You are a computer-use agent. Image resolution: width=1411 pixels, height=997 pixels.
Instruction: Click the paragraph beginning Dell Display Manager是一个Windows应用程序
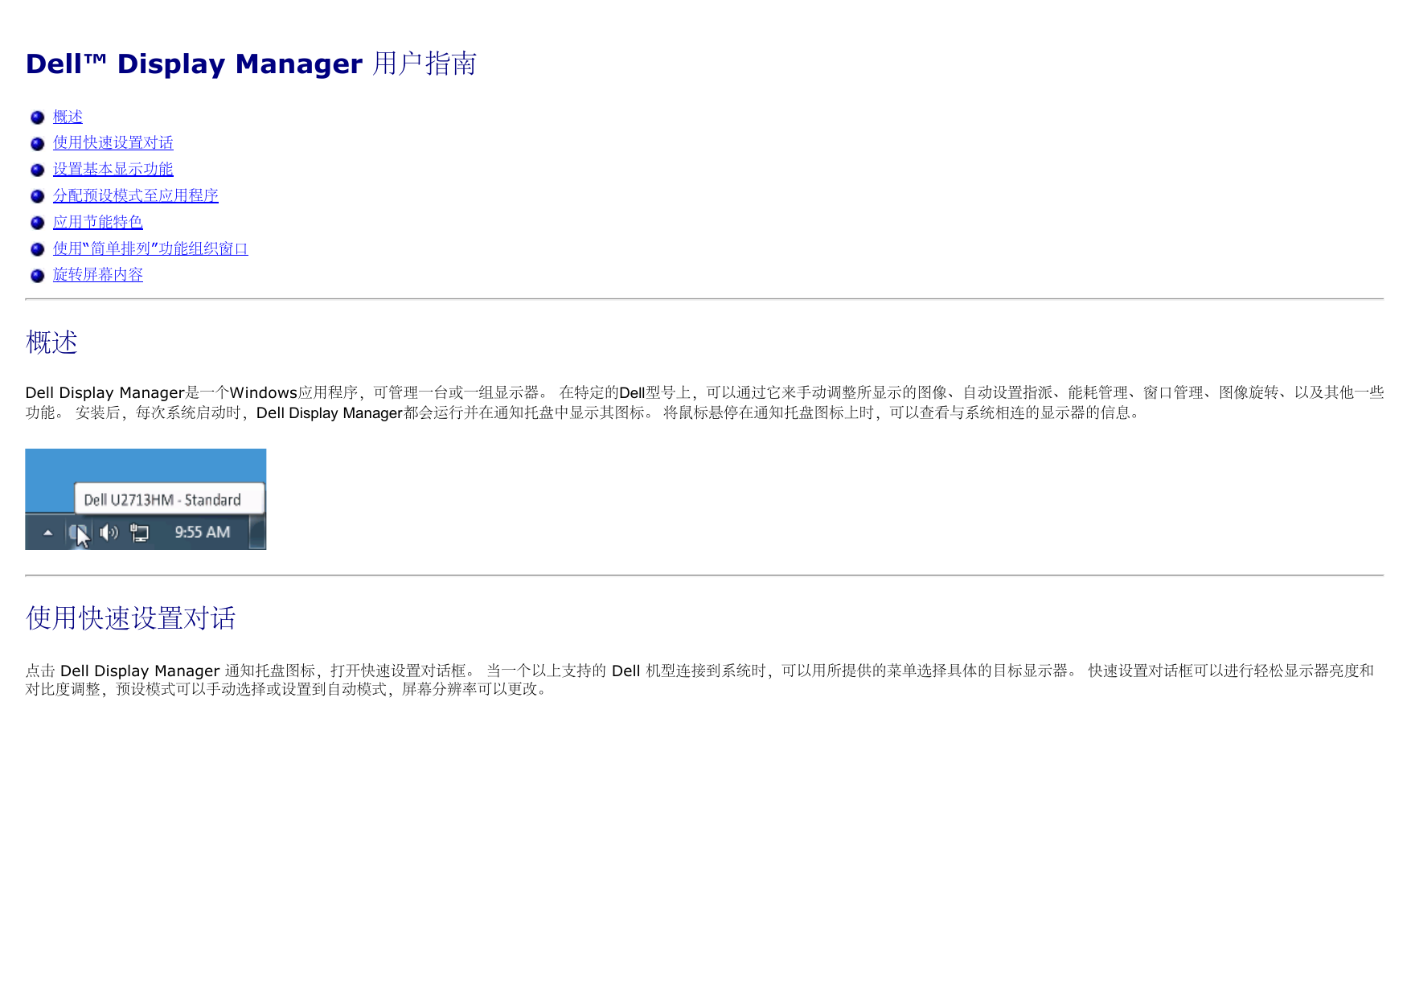[704, 403]
